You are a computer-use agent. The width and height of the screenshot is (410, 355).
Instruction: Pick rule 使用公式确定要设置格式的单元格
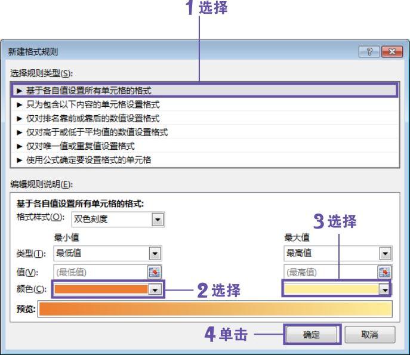click(x=88, y=159)
